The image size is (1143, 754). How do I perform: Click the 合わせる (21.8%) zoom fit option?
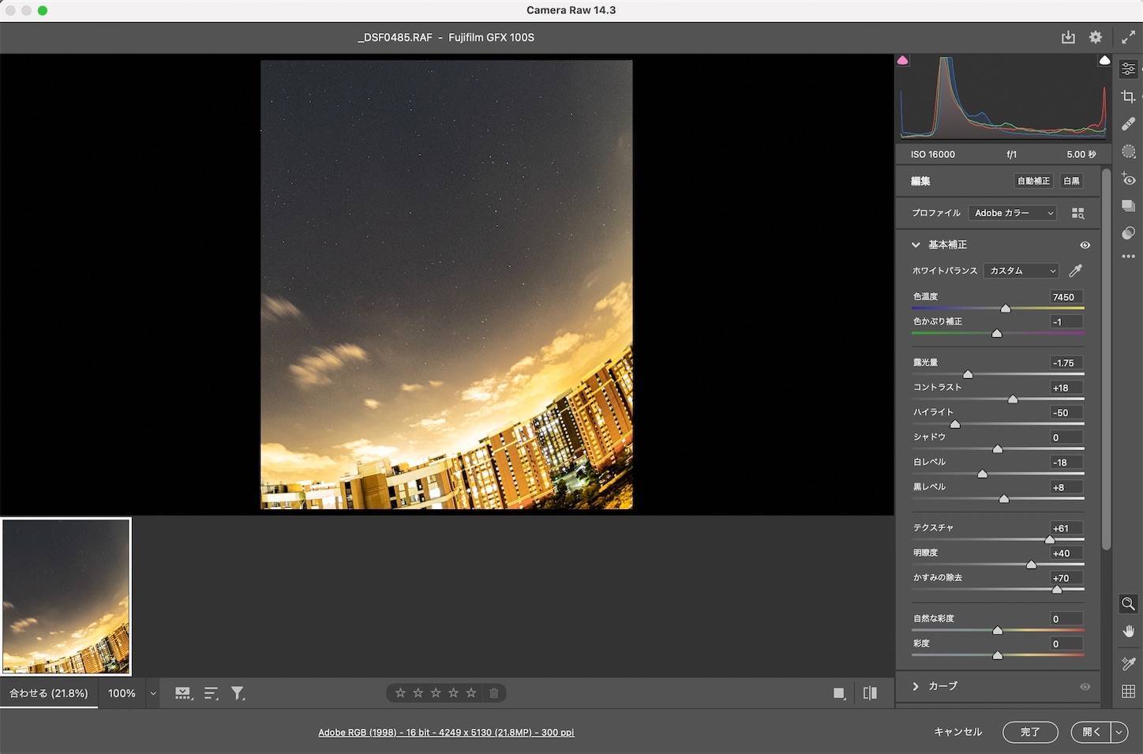tap(49, 693)
